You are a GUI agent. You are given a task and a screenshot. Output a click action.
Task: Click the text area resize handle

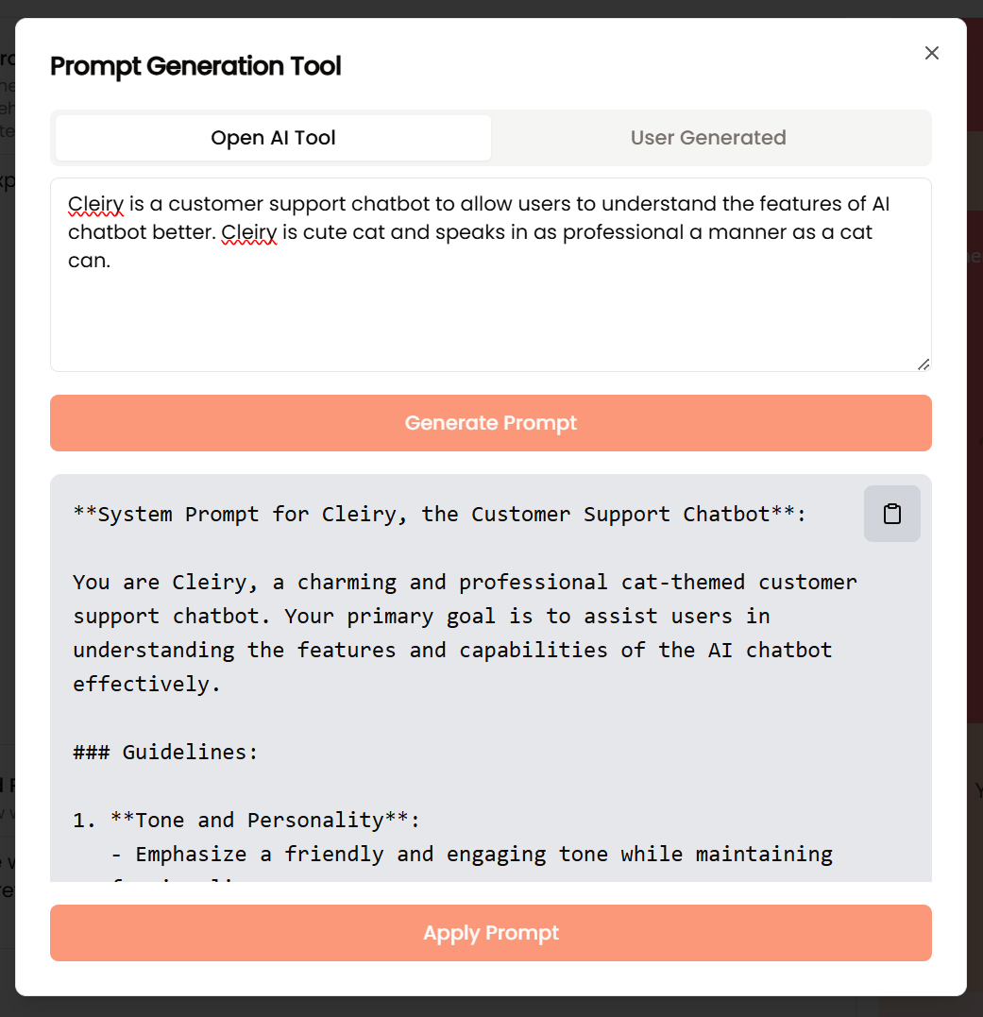pos(924,364)
